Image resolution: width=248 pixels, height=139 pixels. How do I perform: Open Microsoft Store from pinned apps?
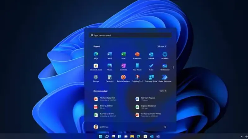pyautogui.click(x=96, y=67)
